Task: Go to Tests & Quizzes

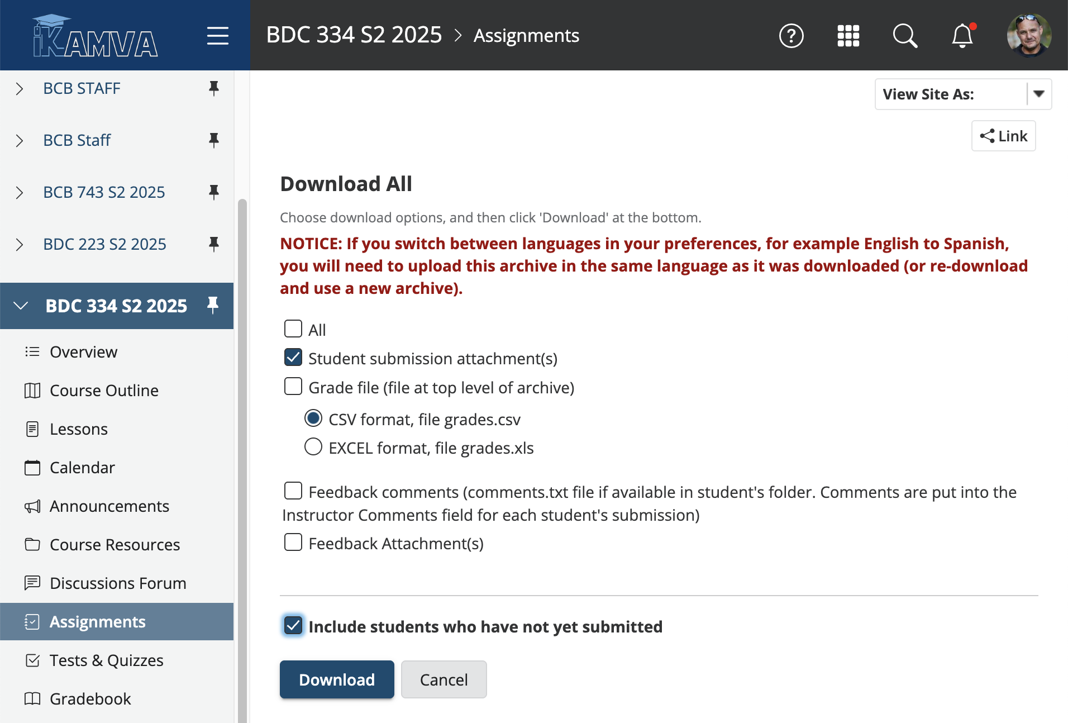Action: tap(106, 660)
